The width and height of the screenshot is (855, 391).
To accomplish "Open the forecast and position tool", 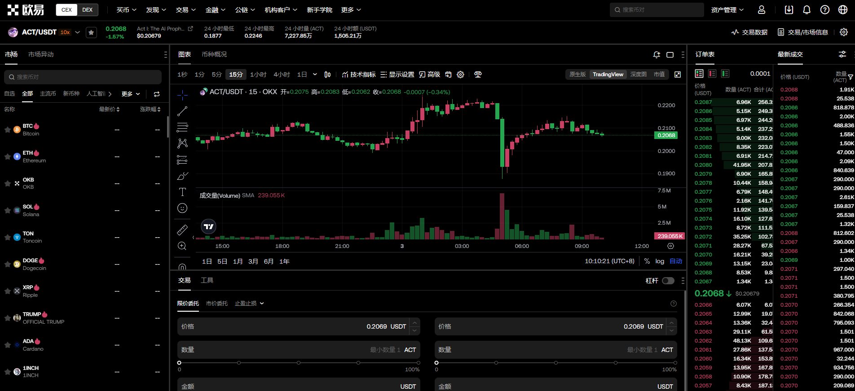I will coord(182,160).
